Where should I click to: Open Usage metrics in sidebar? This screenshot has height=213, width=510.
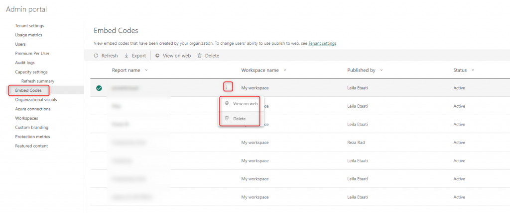click(x=28, y=35)
